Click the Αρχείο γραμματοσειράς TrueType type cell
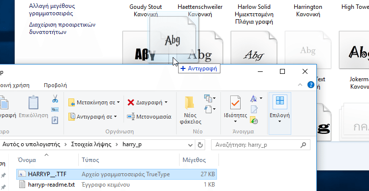 (x=125, y=174)
